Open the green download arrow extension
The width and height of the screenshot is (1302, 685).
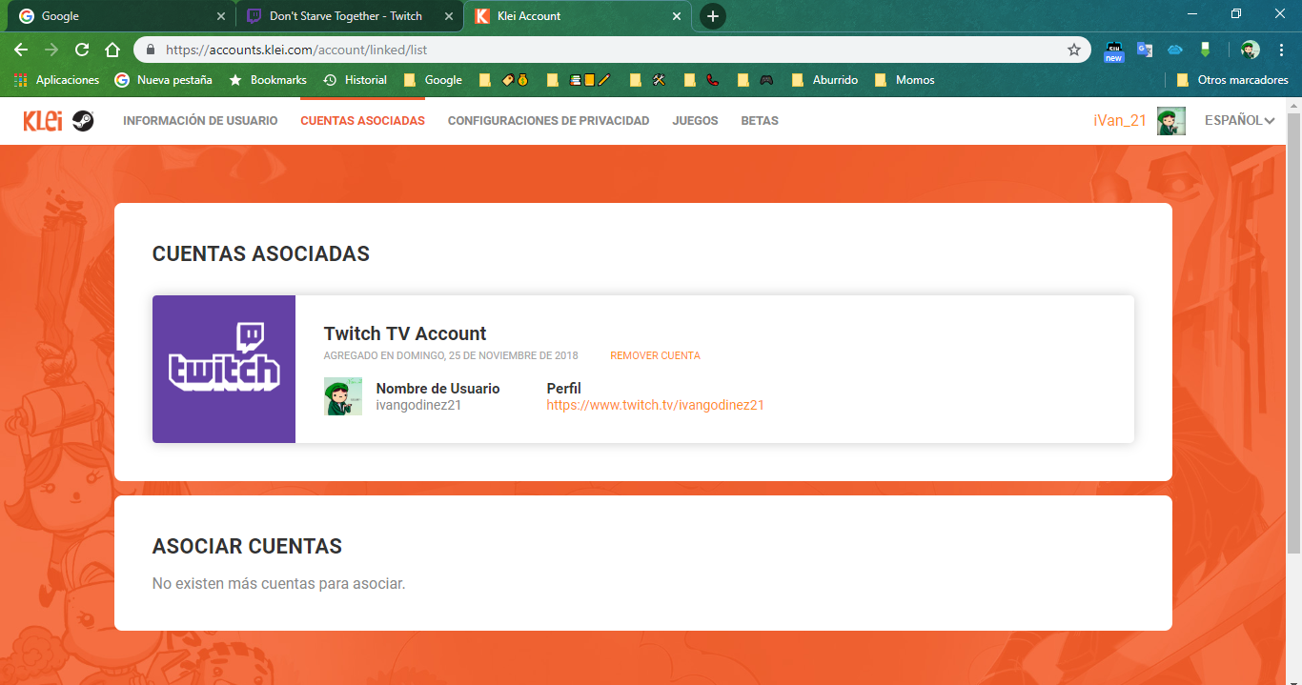[x=1205, y=50]
